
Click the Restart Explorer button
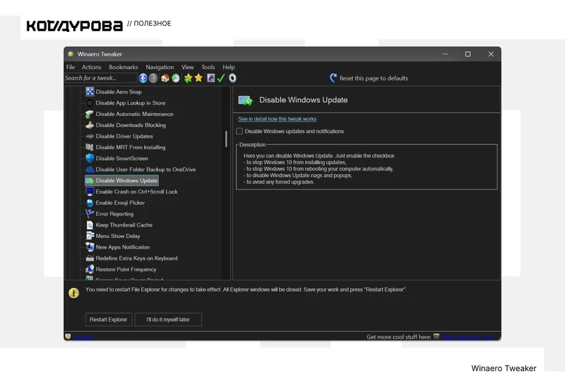tap(108, 319)
